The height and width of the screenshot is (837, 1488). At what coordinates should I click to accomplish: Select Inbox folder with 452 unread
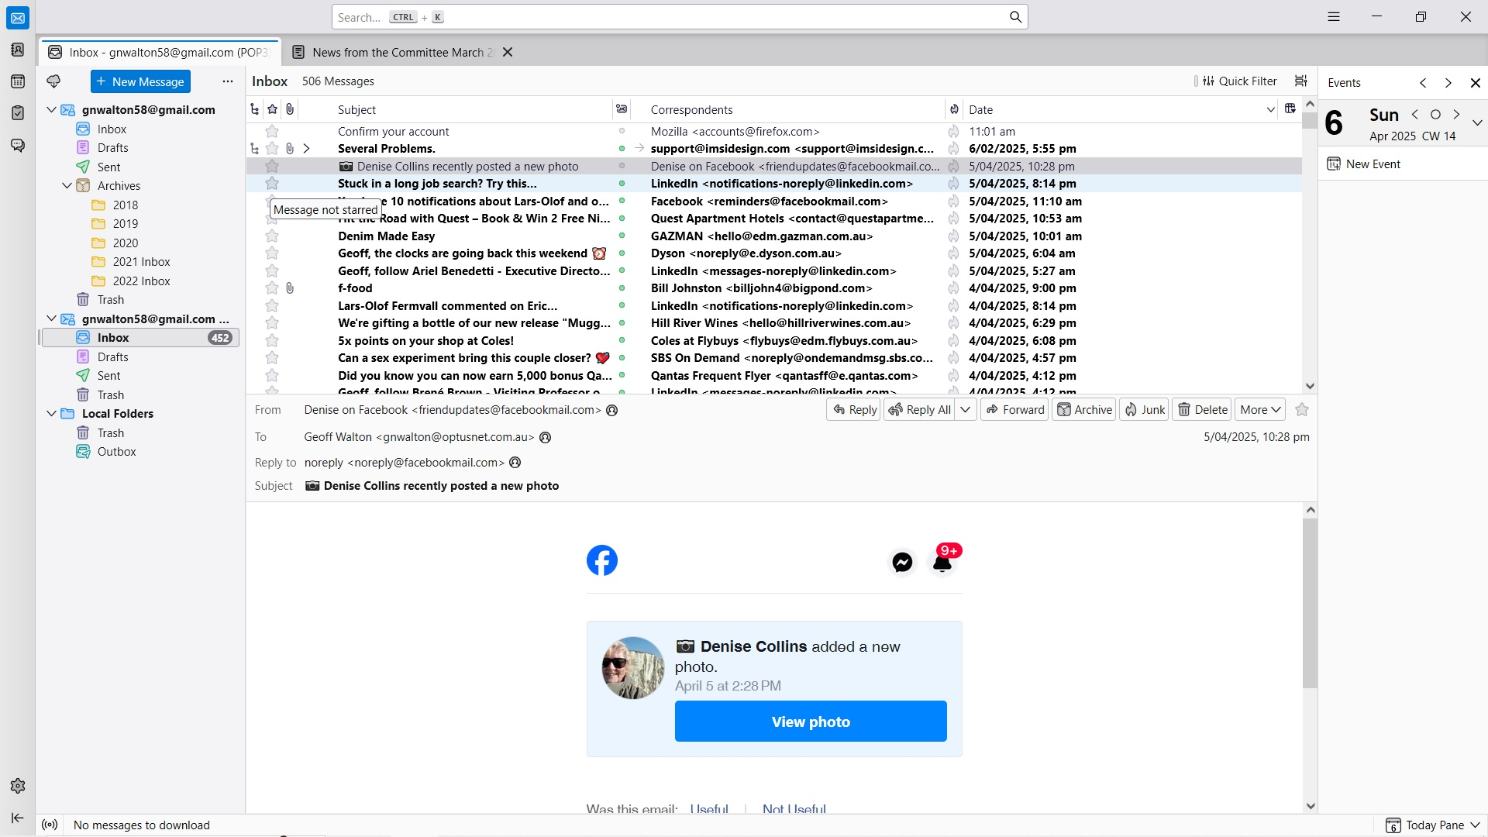point(140,338)
